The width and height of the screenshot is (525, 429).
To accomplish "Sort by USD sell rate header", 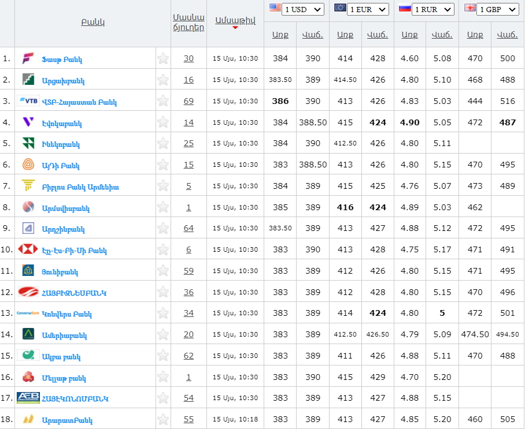I will pyautogui.click(x=313, y=35).
